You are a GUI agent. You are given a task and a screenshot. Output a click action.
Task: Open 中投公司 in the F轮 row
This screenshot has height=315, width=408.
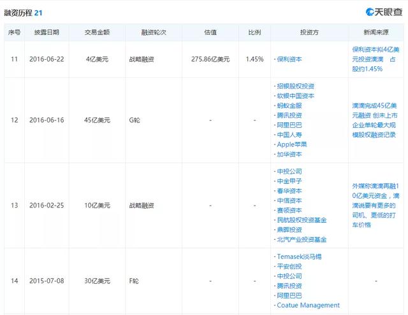coord(289,276)
